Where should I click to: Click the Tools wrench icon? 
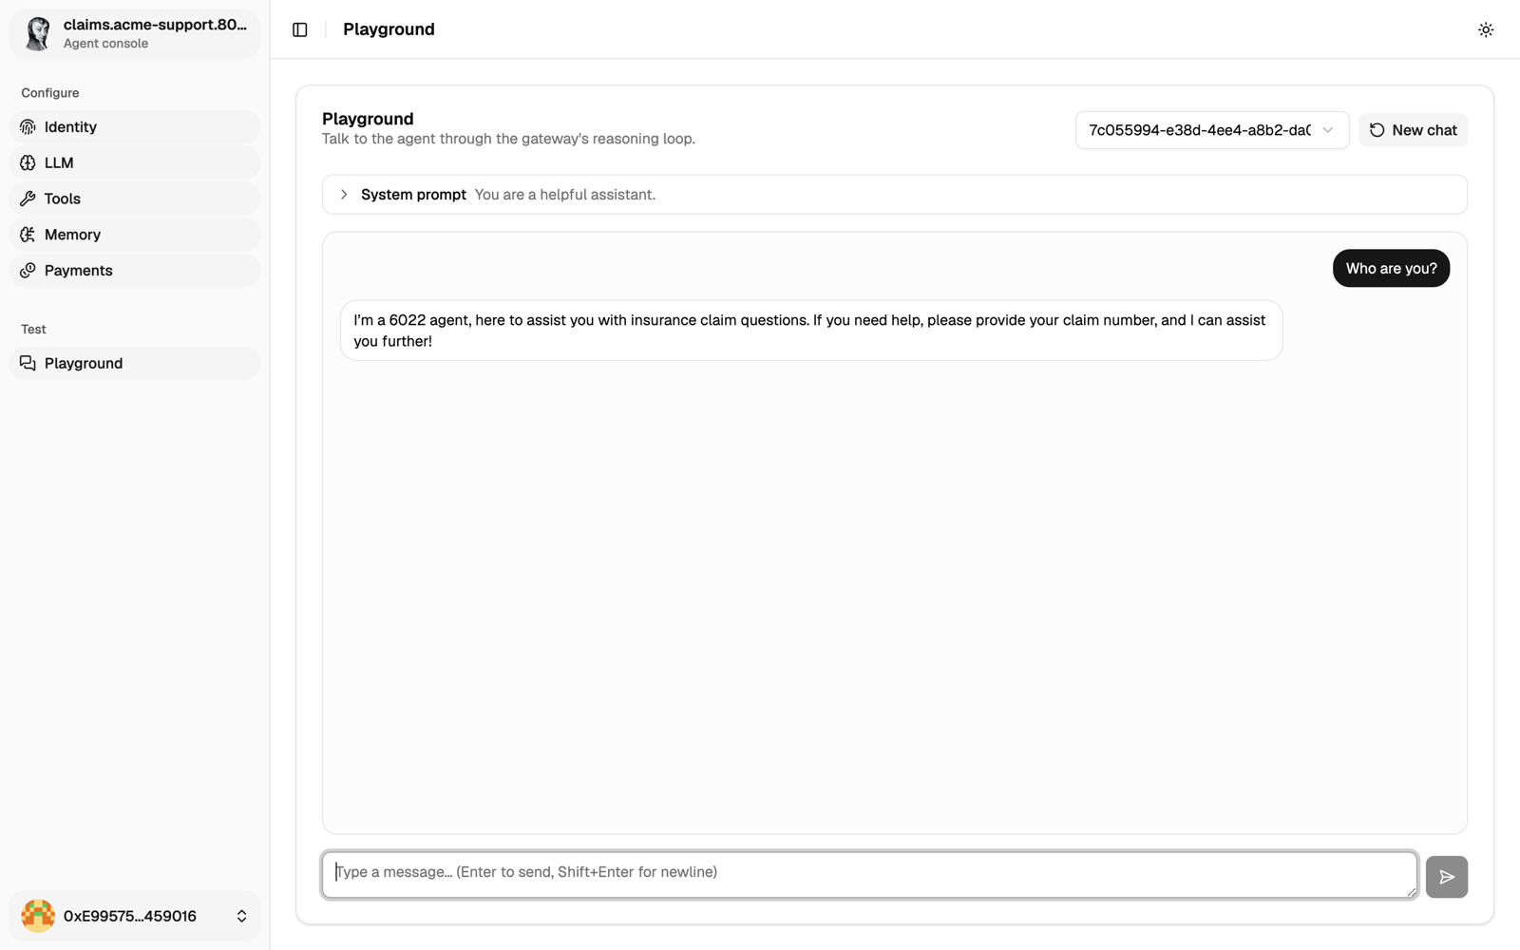[x=28, y=199]
